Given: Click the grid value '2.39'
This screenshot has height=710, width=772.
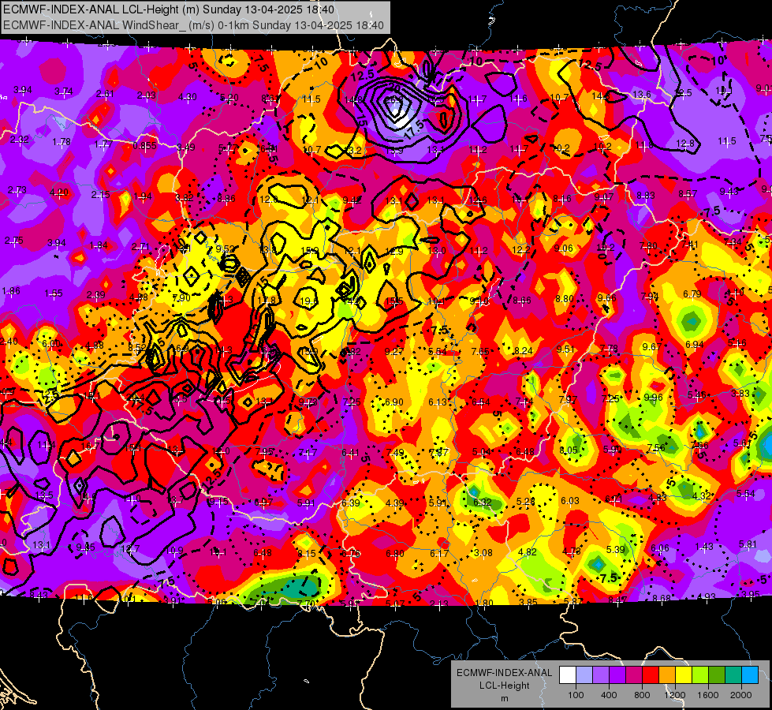Looking at the screenshot, I should 95,294.
